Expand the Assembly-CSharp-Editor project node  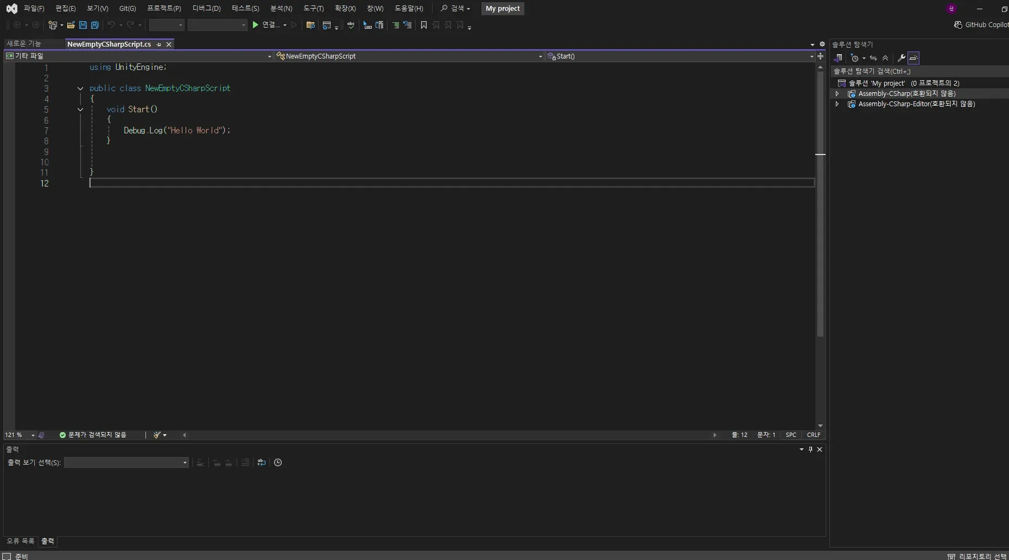(837, 104)
